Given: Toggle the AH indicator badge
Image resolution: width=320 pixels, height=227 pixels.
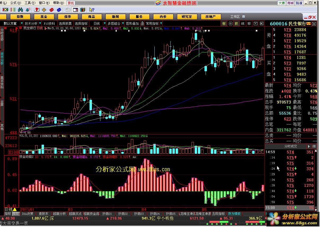Looking at the screenshot, I should 309,23.
